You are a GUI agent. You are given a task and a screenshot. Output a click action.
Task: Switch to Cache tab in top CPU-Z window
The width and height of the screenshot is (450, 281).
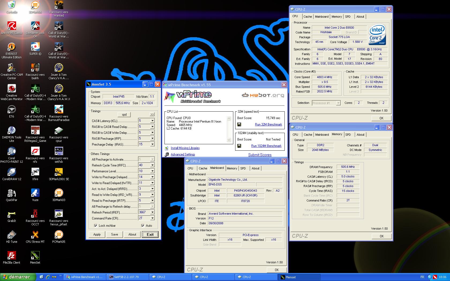pyautogui.click(x=307, y=17)
